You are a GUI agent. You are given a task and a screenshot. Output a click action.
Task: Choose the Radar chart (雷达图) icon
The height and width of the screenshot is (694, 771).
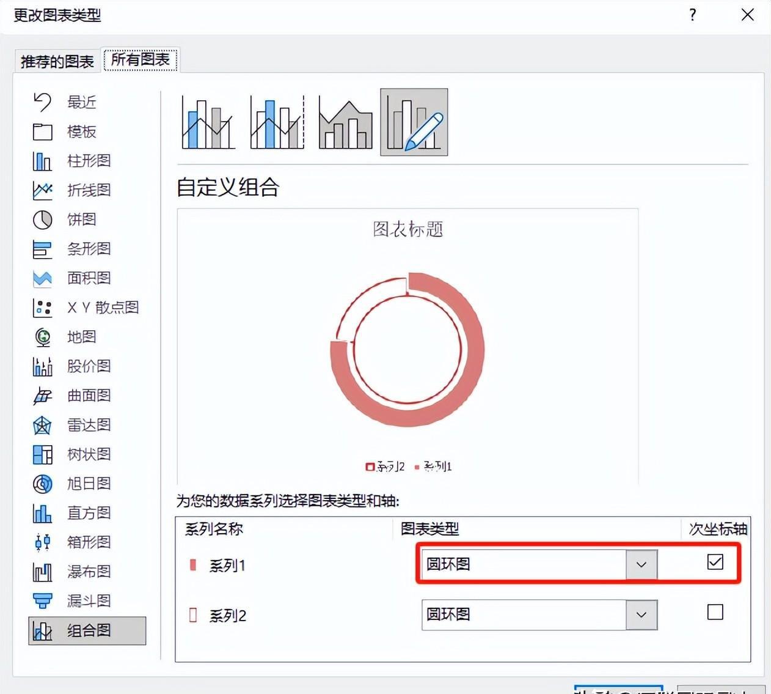tap(42, 425)
